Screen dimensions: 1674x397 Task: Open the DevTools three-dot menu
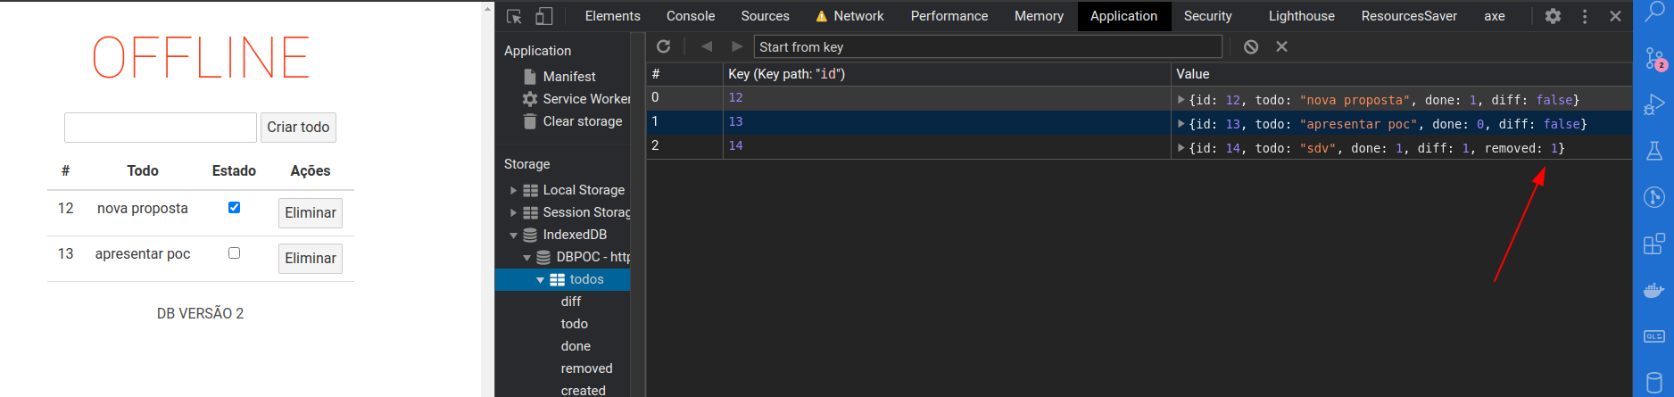(1585, 16)
